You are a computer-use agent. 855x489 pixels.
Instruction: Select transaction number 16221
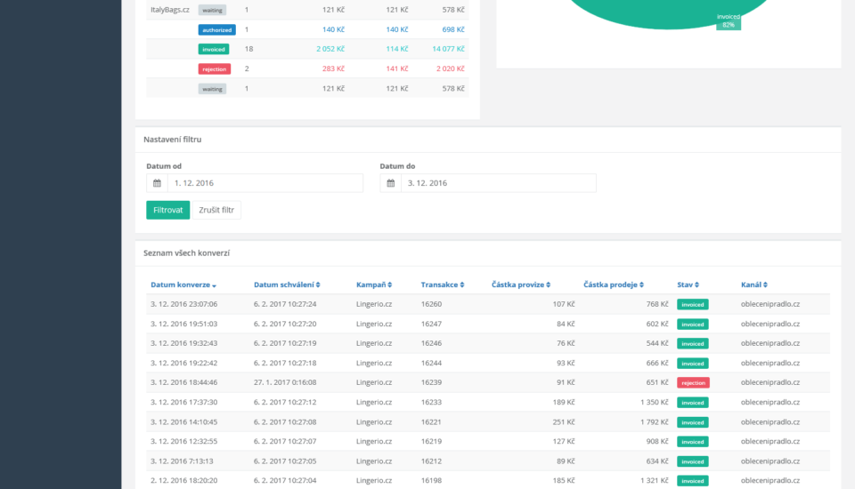(x=431, y=422)
